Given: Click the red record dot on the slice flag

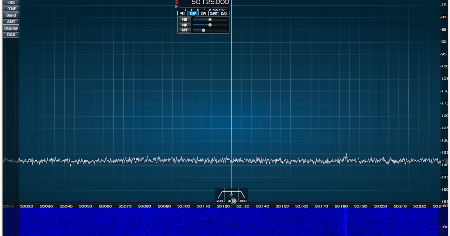Looking at the screenshot, I should 177,2.
